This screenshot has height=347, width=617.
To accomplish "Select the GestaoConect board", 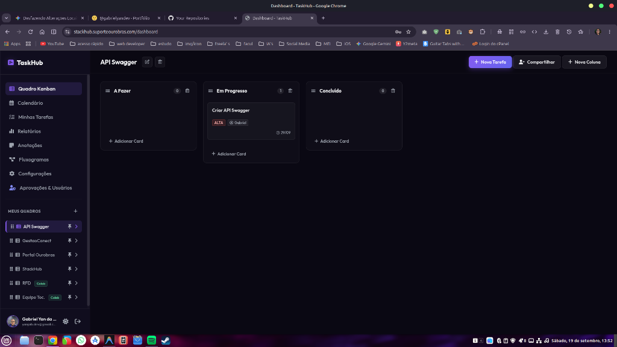I will (37, 241).
